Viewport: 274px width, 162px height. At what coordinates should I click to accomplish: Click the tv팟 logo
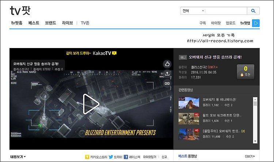pos(20,11)
